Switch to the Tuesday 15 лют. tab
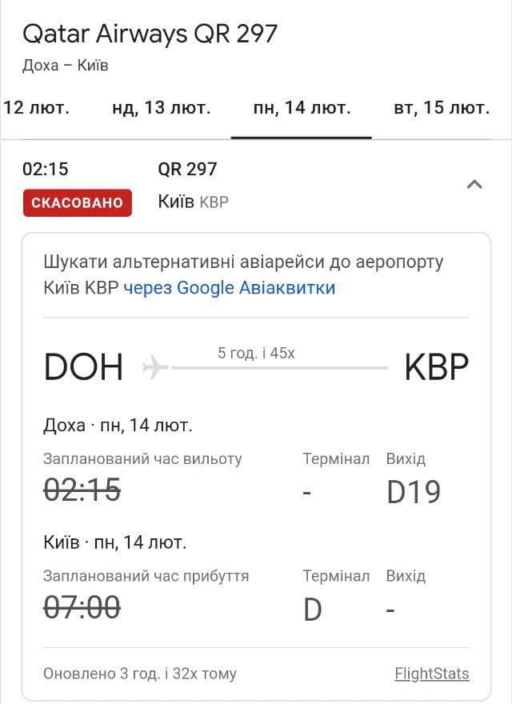Viewport: 512px width, 704px height. click(441, 108)
